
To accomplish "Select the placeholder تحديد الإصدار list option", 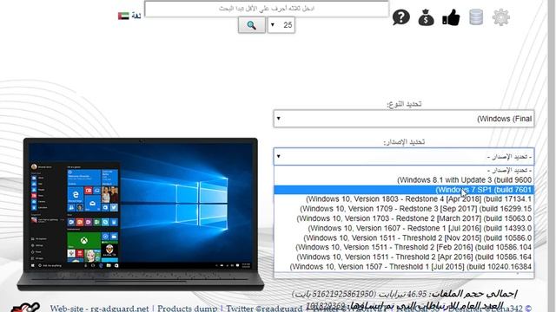I will 404,170.
